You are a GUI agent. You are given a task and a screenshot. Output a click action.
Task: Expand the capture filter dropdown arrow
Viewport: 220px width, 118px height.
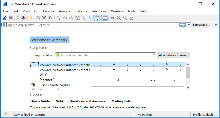(x=154, y=55)
